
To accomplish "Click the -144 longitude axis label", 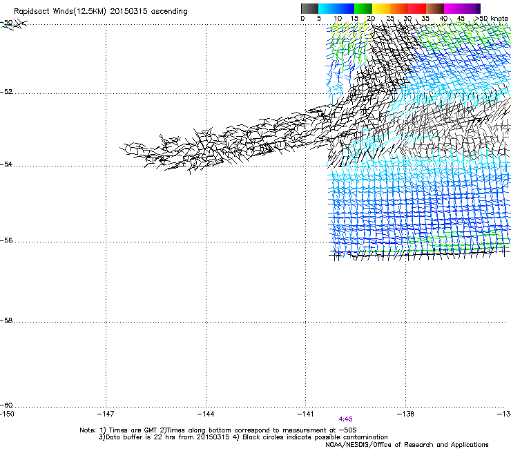I will coord(206,414).
